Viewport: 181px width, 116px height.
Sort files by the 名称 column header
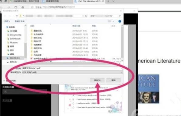click(32, 26)
